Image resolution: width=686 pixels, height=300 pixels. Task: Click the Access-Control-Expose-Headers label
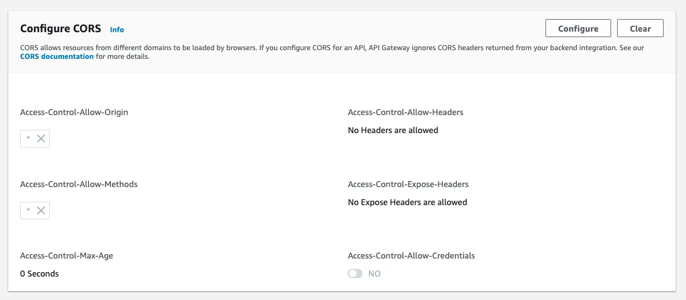[408, 184]
